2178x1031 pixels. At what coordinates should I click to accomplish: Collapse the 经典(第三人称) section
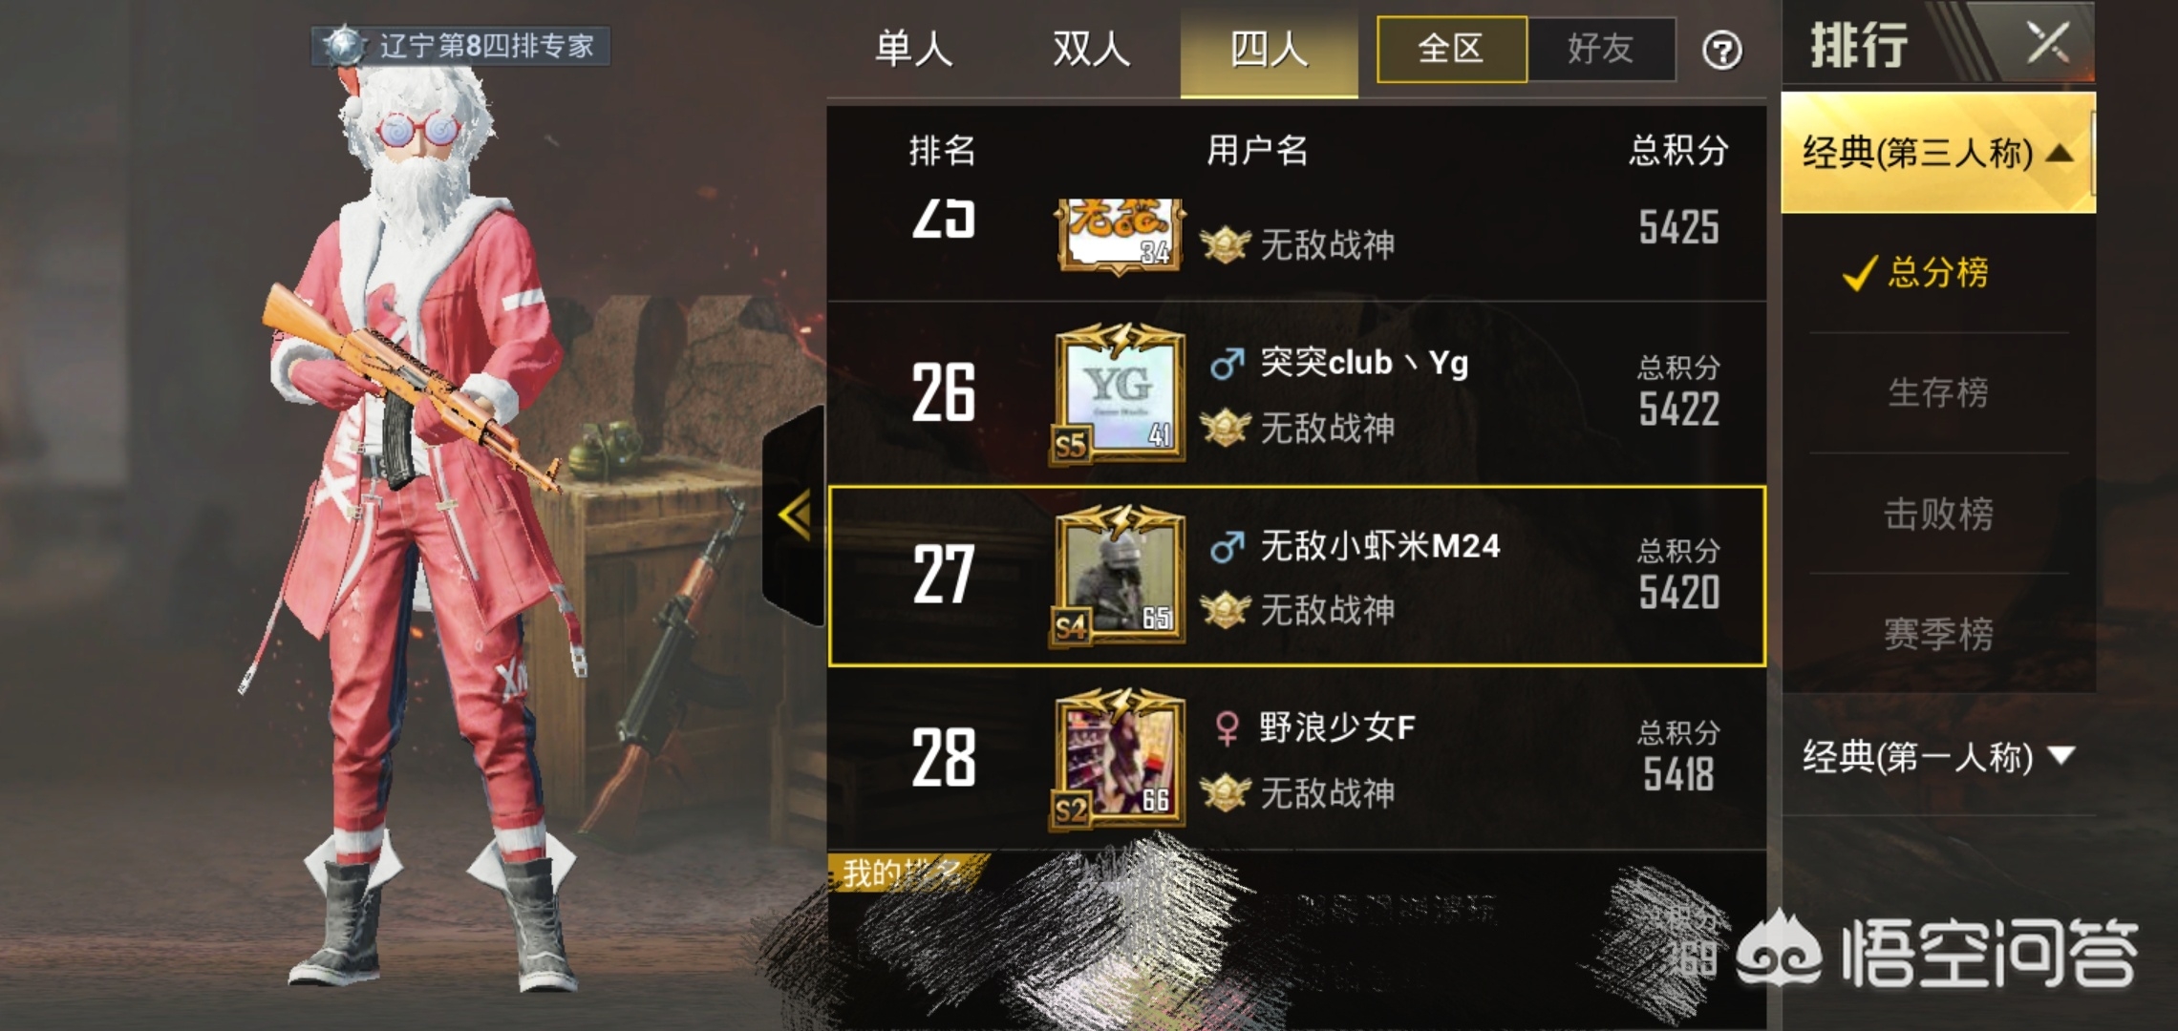click(x=1938, y=153)
